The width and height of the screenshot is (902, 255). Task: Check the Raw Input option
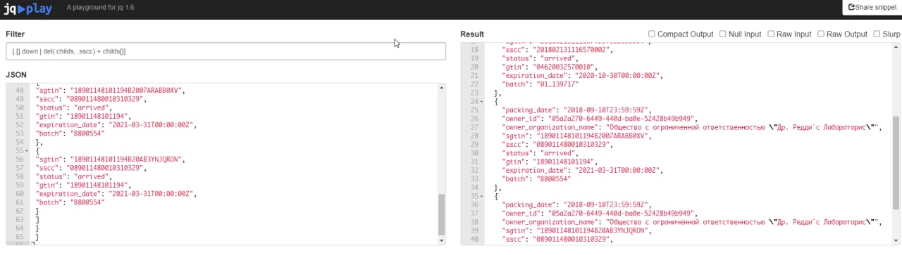click(x=771, y=34)
